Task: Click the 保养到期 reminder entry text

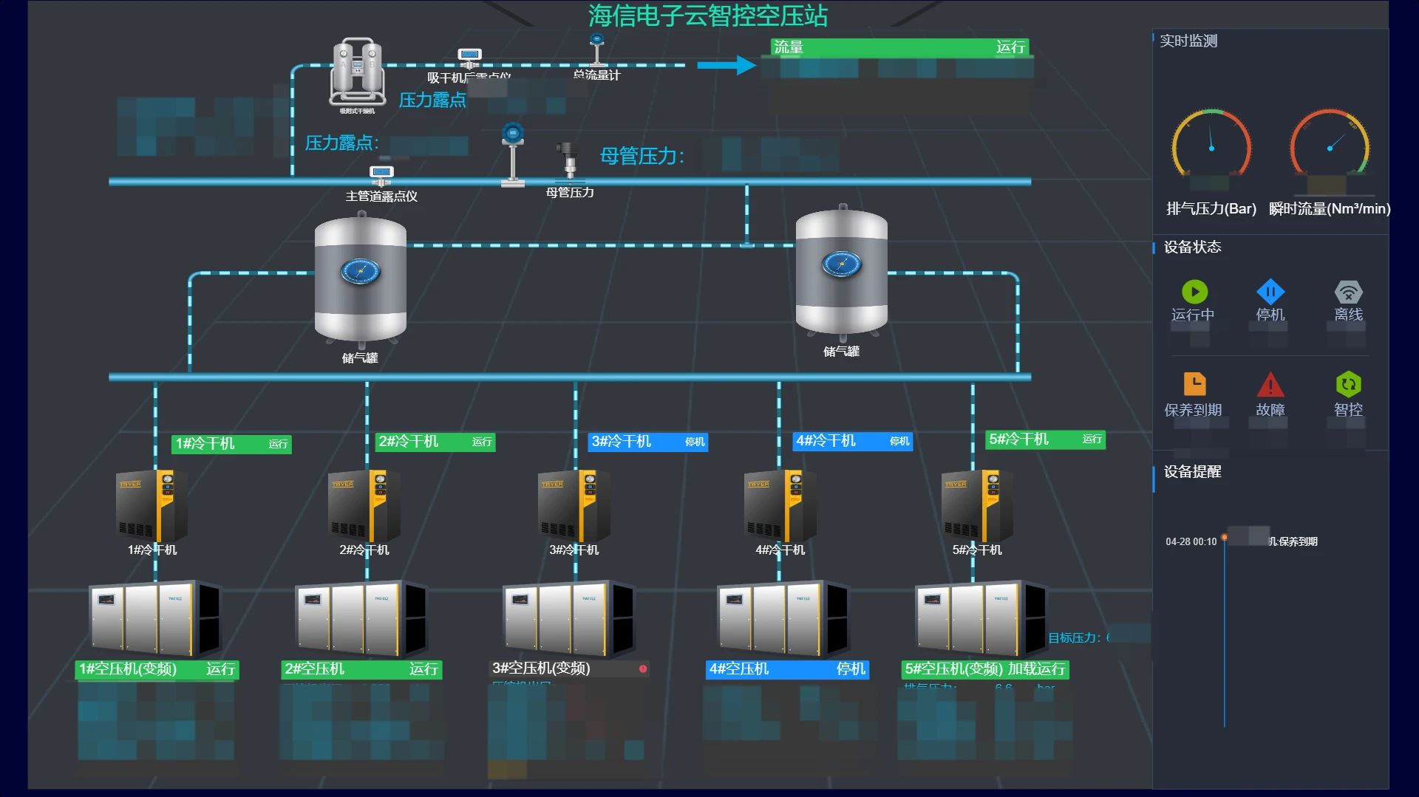Action: pos(1293,541)
